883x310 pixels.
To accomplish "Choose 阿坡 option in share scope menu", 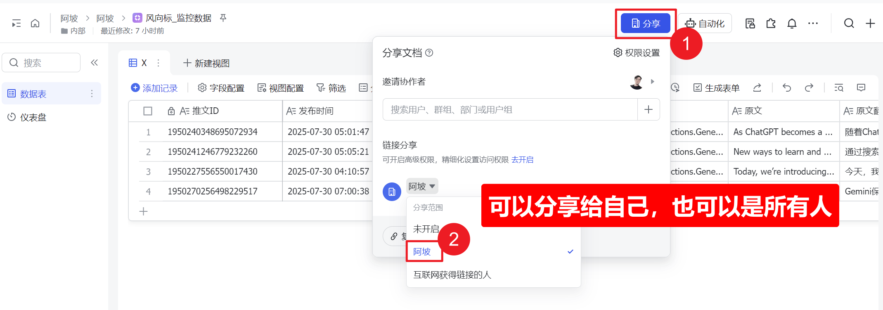I will tap(493, 252).
